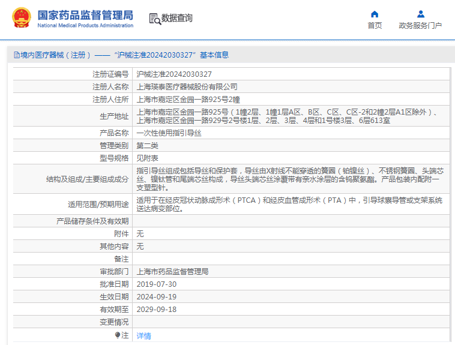Click the 适用范围/预期用途 label
Image resolution: width=455 pixels, height=345 pixels.
[x=98, y=204]
